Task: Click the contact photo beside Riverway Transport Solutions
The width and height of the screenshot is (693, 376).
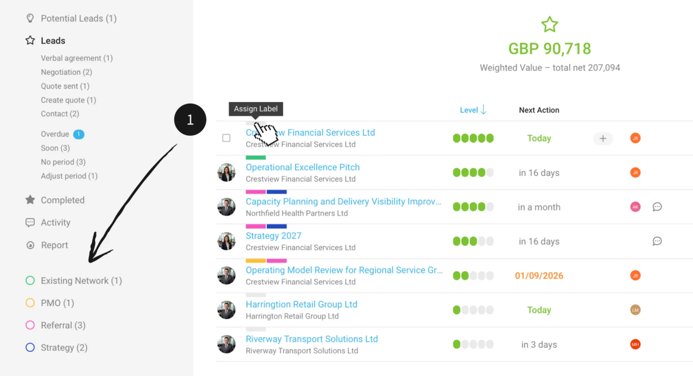Action: point(226,344)
